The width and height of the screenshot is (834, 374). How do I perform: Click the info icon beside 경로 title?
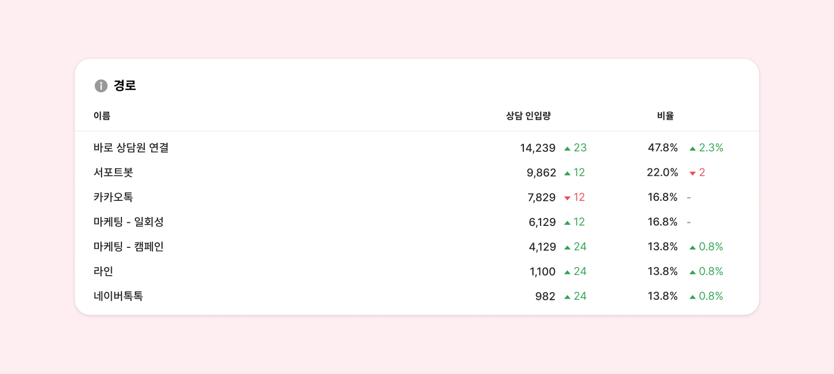pyautogui.click(x=101, y=85)
